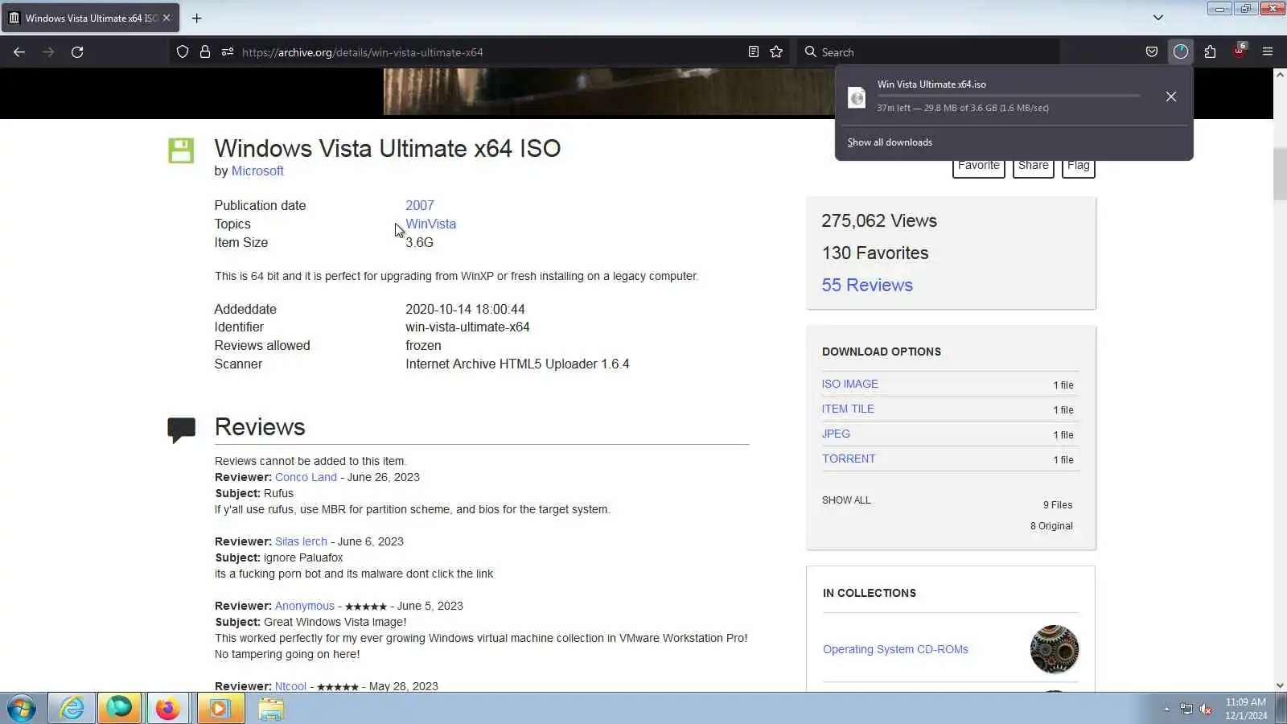The image size is (1287, 724).
Task: Toggle reader view for this page
Action: (x=754, y=52)
